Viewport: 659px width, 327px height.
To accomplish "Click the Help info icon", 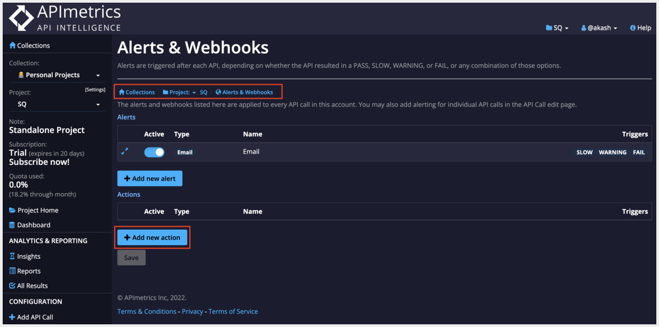I will coord(633,28).
